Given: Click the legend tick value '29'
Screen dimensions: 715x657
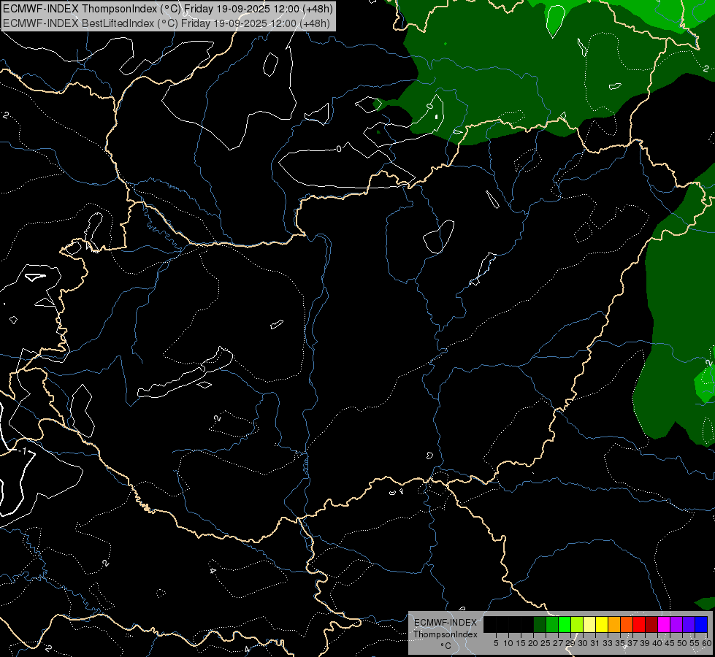Looking at the screenshot, I should [x=570, y=643].
